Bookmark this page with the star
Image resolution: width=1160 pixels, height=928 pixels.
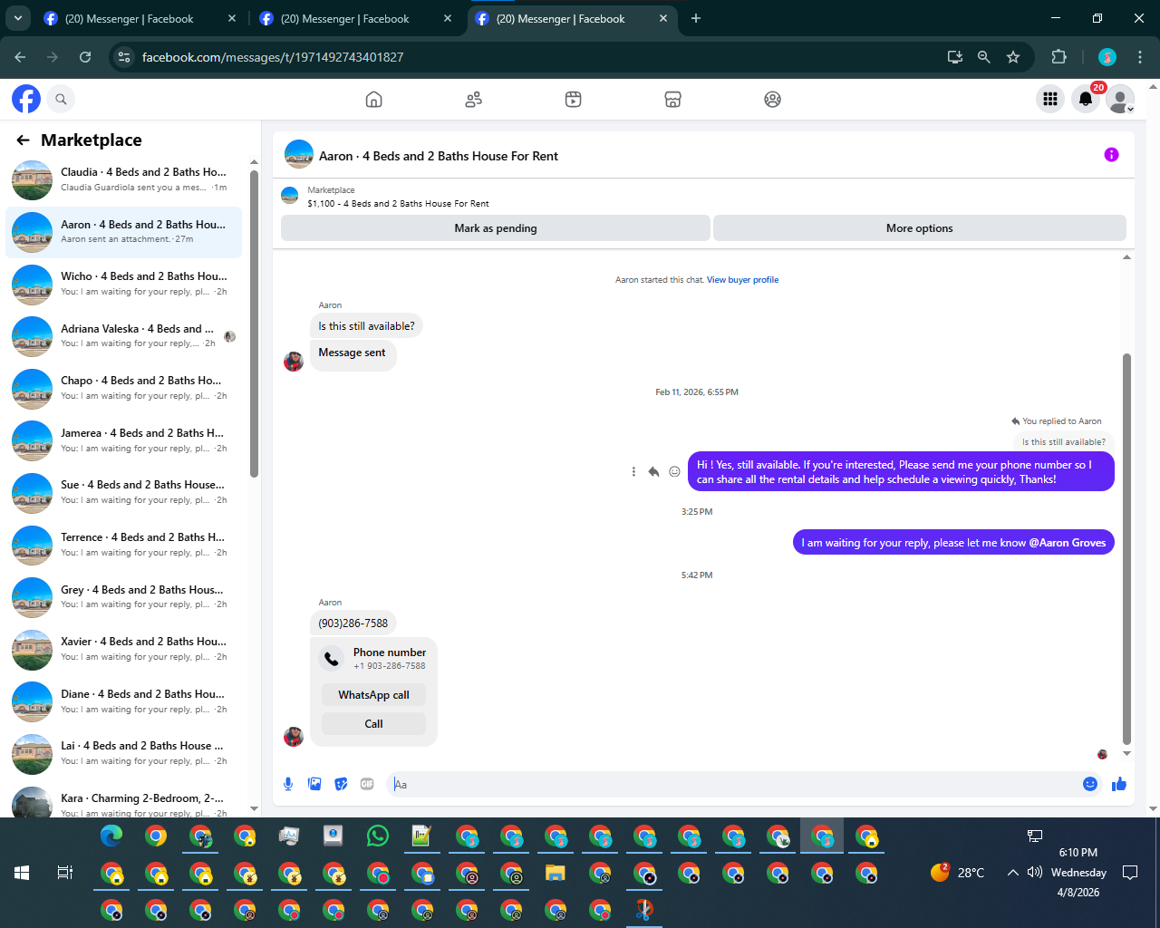(x=1013, y=57)
